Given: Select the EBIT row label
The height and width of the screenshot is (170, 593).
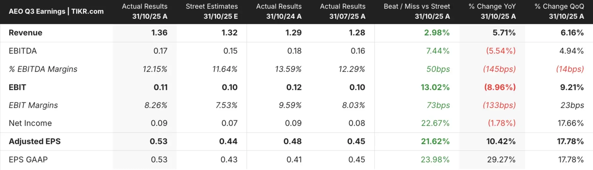Looking at the screenshot, I should click(x=17, y=87).
